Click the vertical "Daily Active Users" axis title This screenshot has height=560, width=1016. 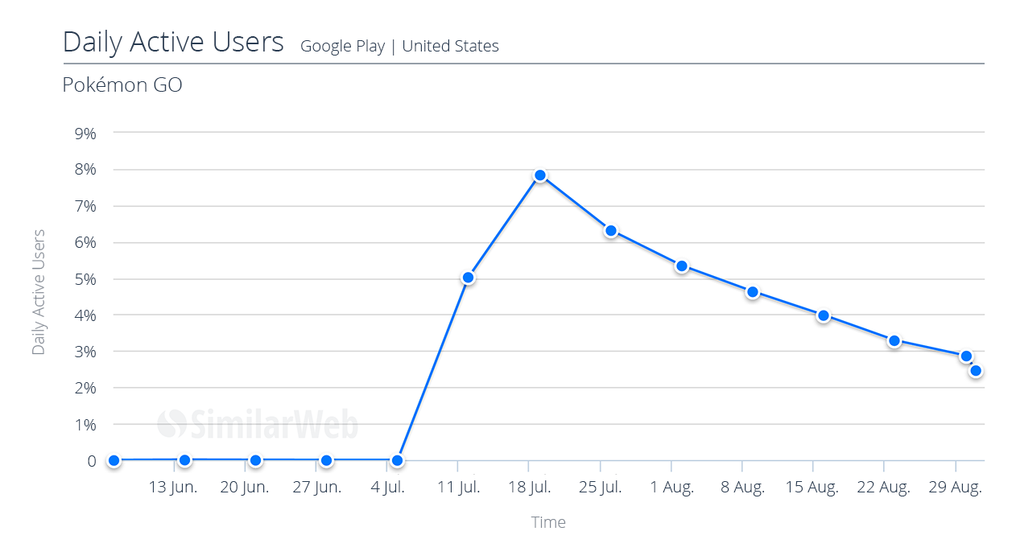click(x=39, y=292)
